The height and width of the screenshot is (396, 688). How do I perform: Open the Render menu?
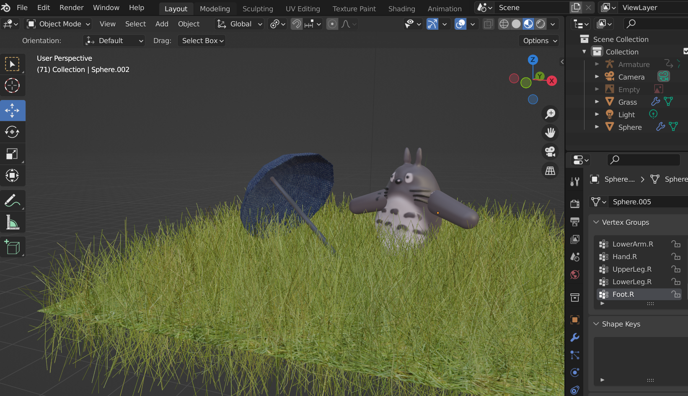(71, 8)
